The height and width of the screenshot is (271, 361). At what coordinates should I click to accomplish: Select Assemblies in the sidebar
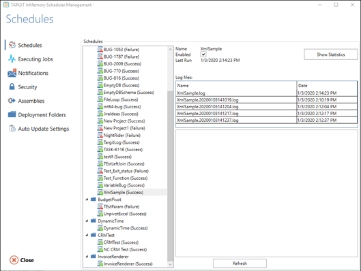pyautogui.click(x=26, y=101)
